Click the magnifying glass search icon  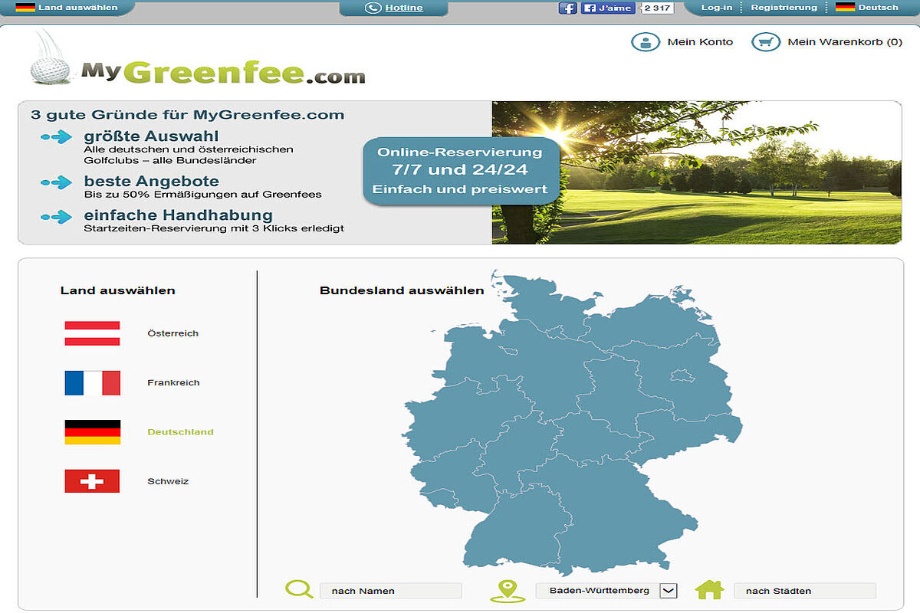(299, 589)
